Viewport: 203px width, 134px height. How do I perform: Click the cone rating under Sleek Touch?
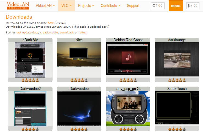tap(177, 129)
